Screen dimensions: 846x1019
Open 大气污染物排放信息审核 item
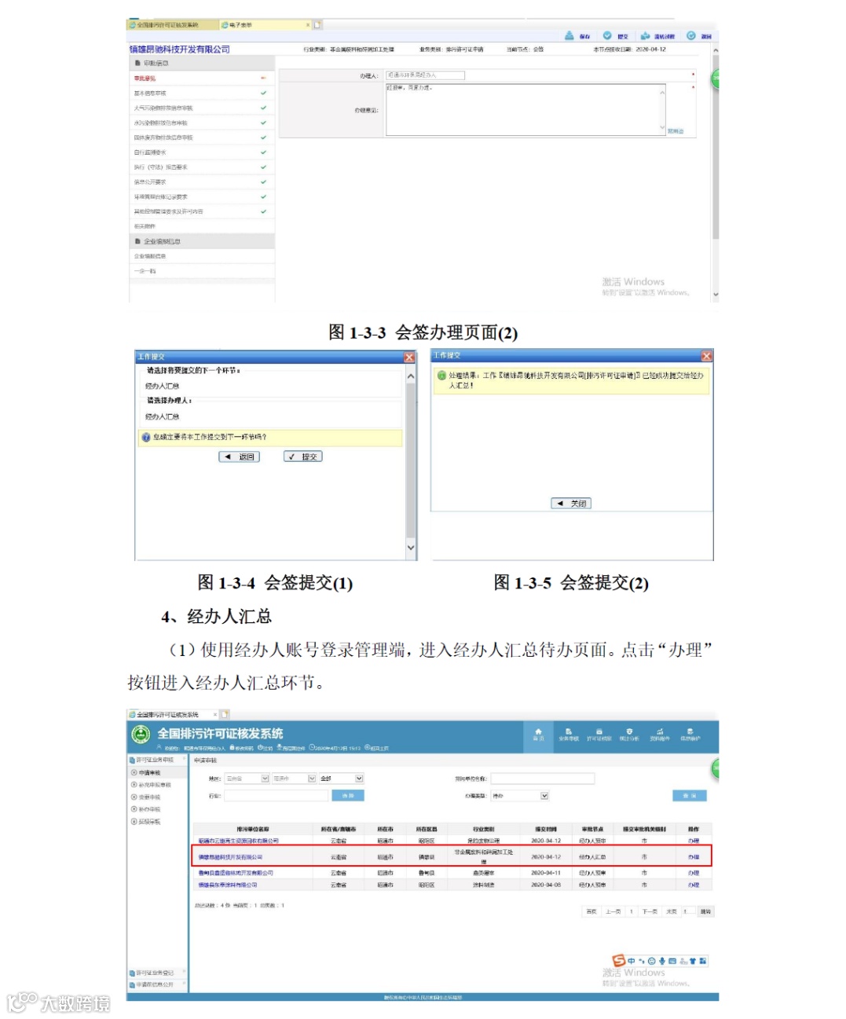(x=202, y=108)
